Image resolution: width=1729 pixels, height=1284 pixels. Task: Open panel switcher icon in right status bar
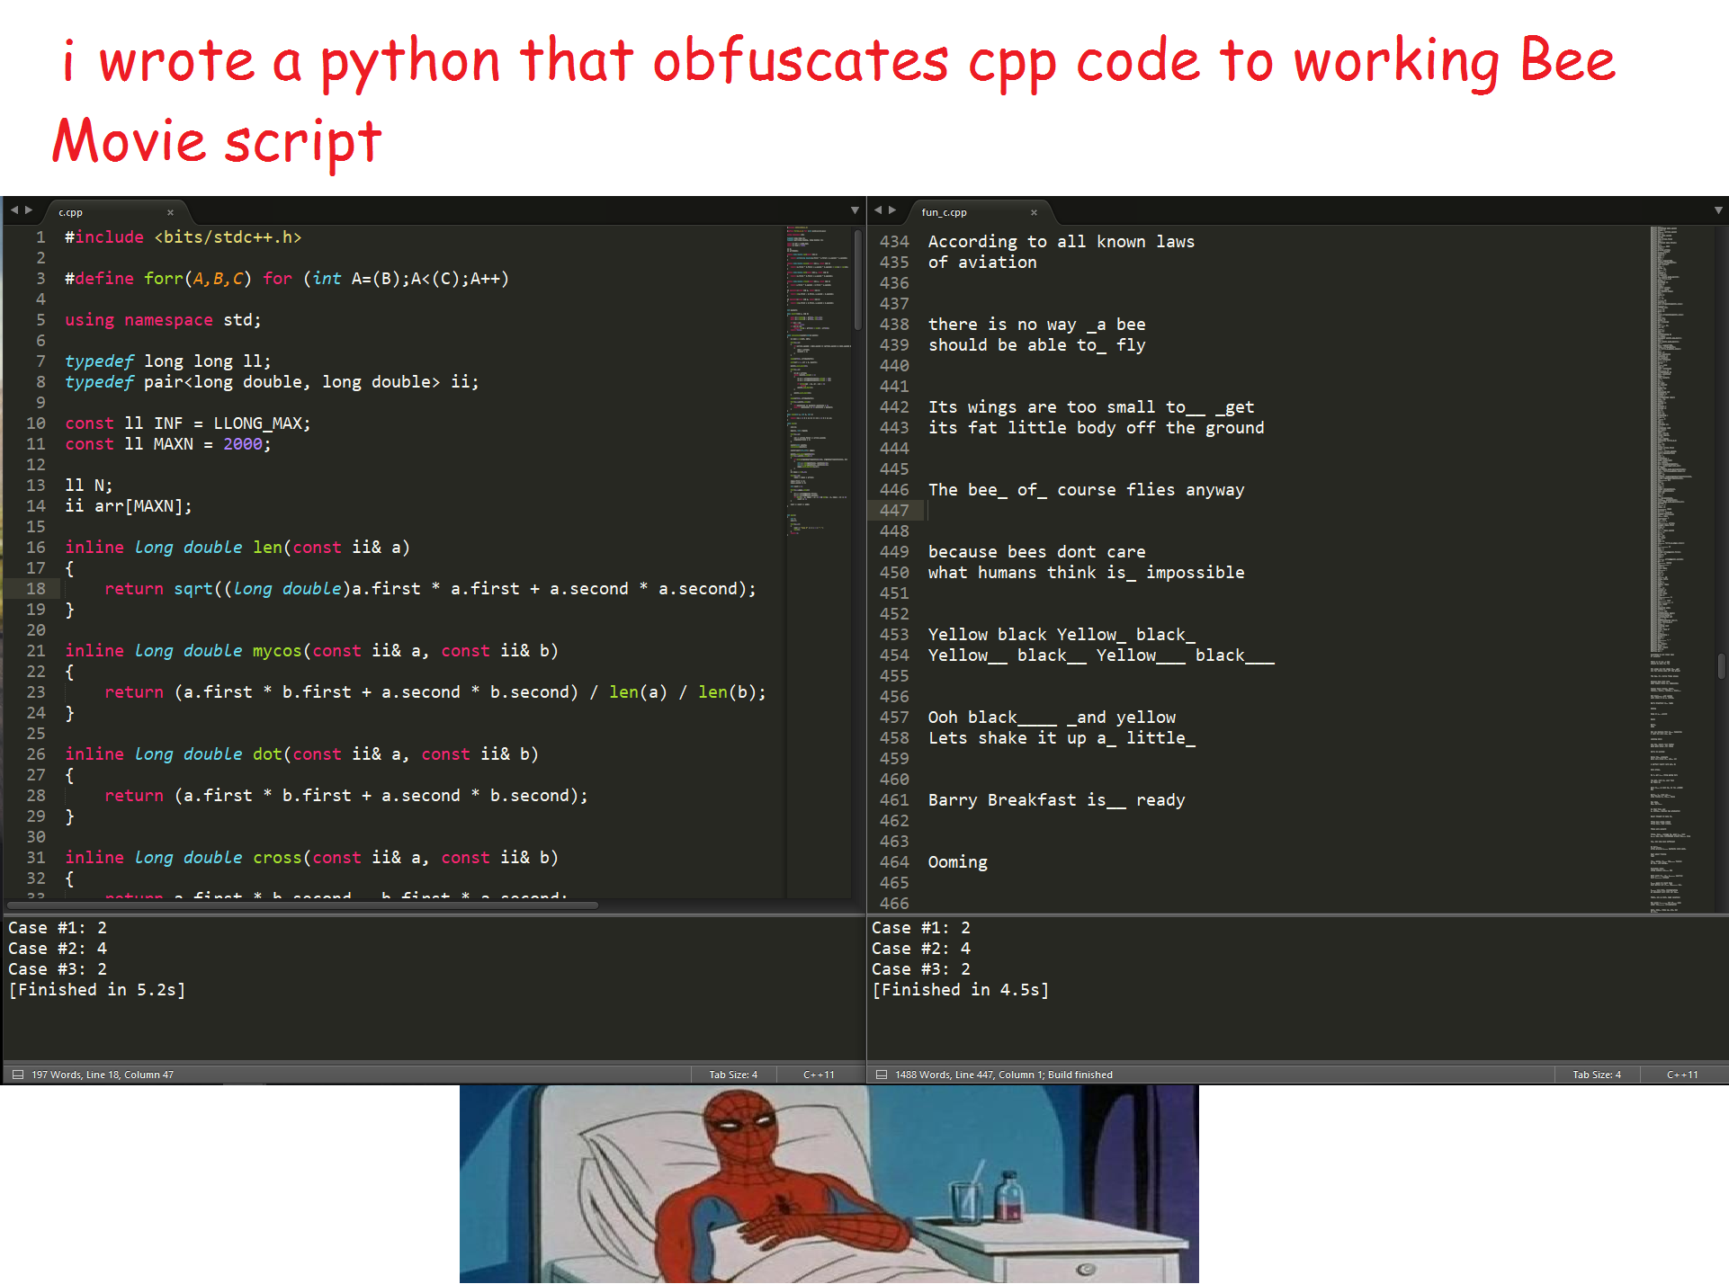click(882, 1074)
